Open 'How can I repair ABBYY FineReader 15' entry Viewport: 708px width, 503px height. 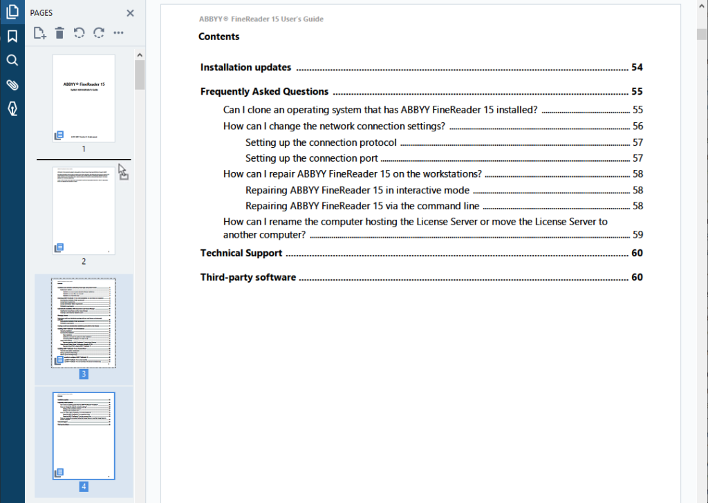pyautogui.click(x=433, y=173)
